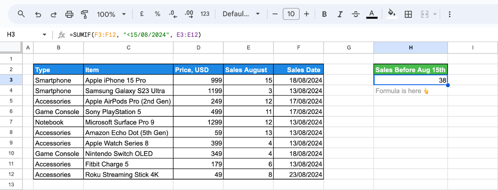Select row 7 header
The image size is (498, 190).
11,122
